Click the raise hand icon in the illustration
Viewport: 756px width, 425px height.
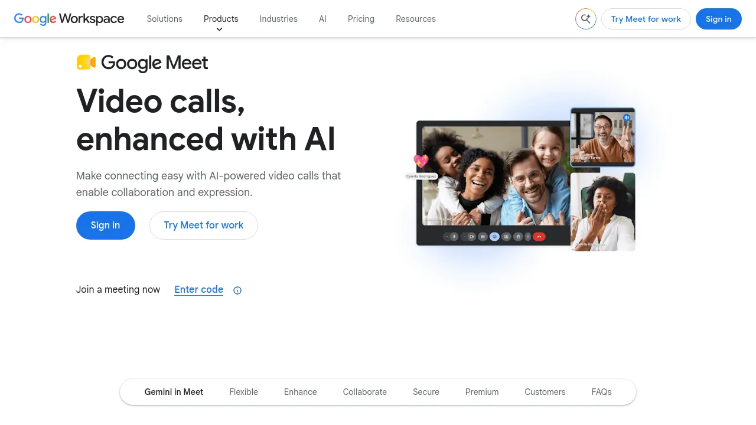(x=518, y=237)
